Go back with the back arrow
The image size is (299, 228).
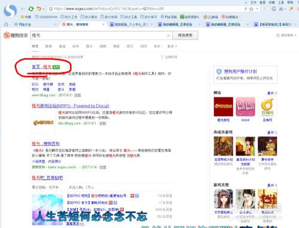(x=23, y=9)
